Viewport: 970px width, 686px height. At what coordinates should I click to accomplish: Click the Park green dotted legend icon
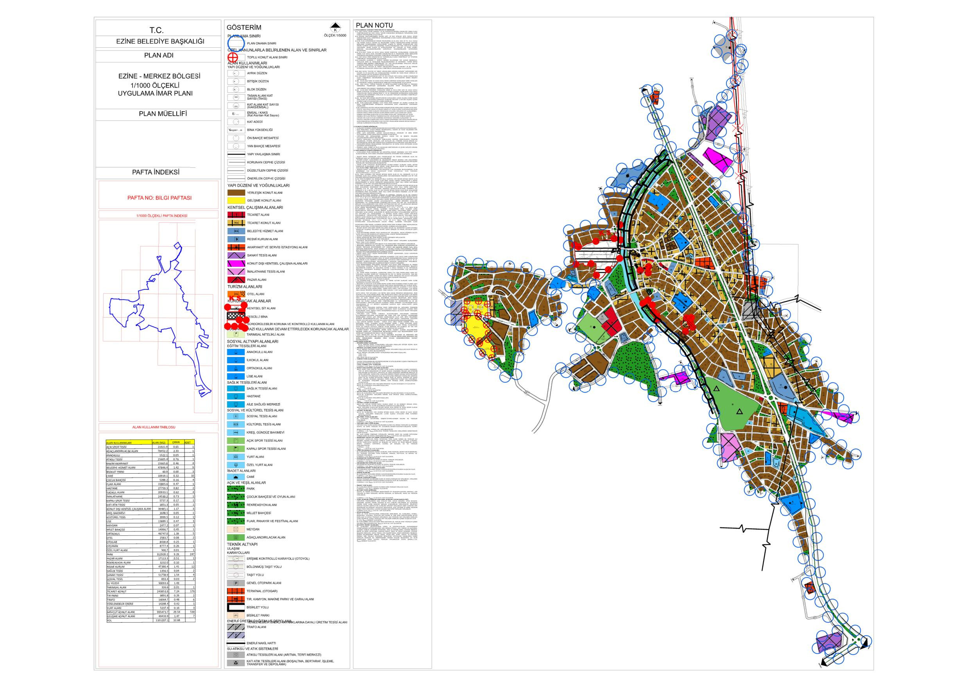[x=236, y=488]
